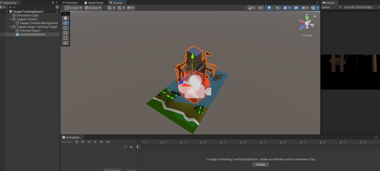Open the Center pivot dropdown
The image size is (380, 171).
[73, 8]
